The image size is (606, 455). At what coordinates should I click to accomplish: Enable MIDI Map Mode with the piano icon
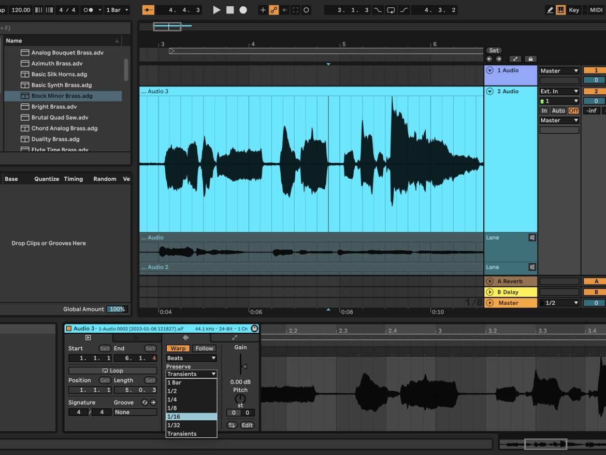click(x=561, y=9)
